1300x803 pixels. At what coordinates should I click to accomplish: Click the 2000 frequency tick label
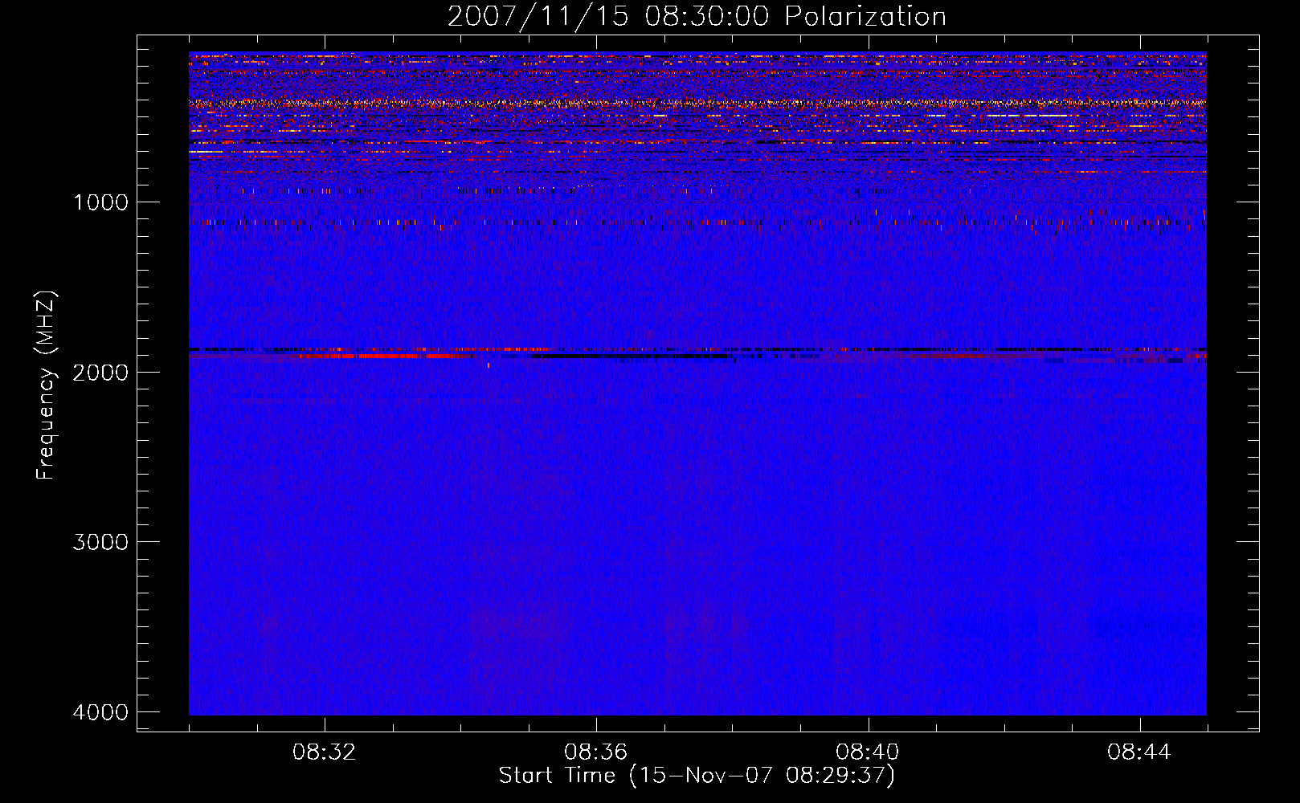[101, 372]
